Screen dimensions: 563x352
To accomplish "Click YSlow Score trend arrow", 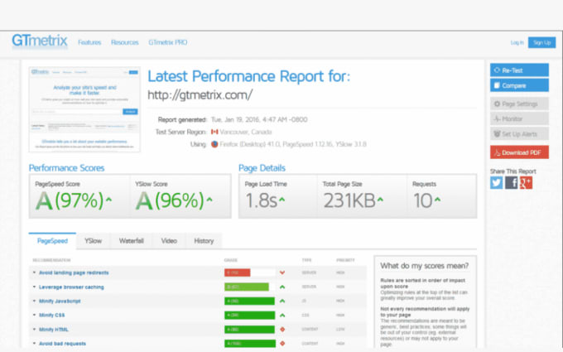I will pos(209,198).
